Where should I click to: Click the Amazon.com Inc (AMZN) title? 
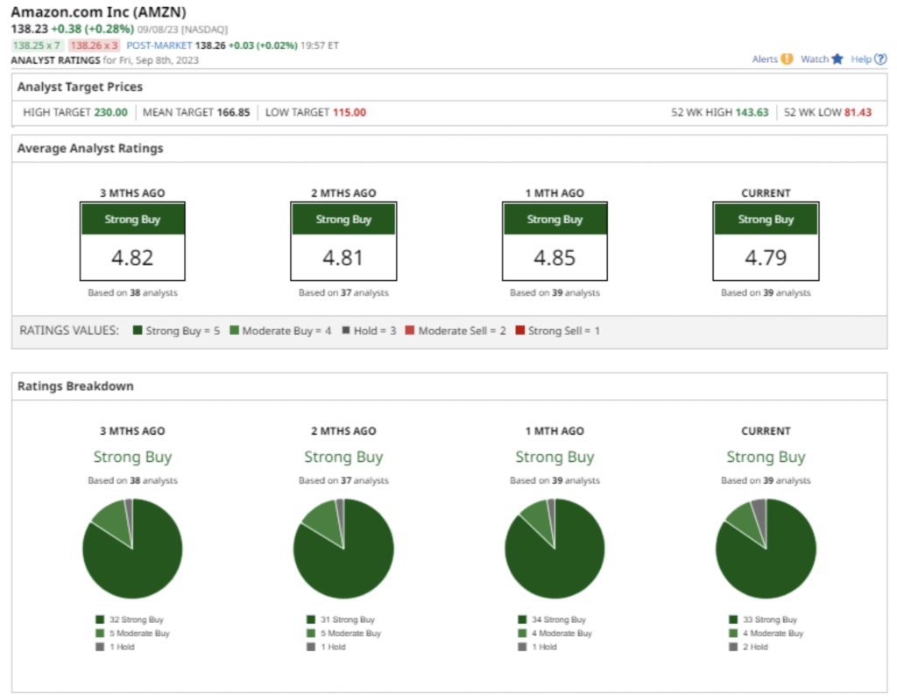pyautogui.click(x=98, y=12)
